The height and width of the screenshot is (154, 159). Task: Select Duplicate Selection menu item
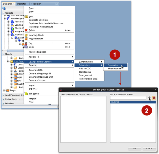[x=49, y=20]
